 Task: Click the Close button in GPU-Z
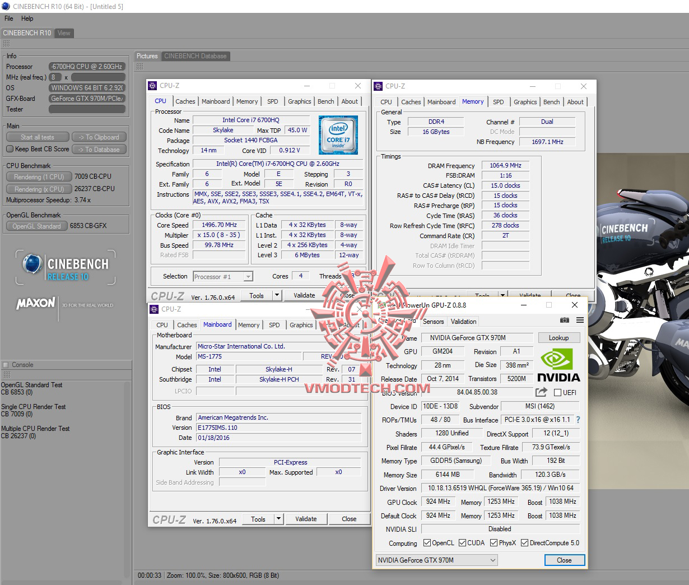(565, 560)
